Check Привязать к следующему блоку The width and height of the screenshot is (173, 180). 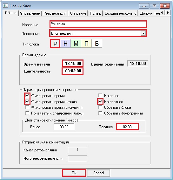pos(27,113)
